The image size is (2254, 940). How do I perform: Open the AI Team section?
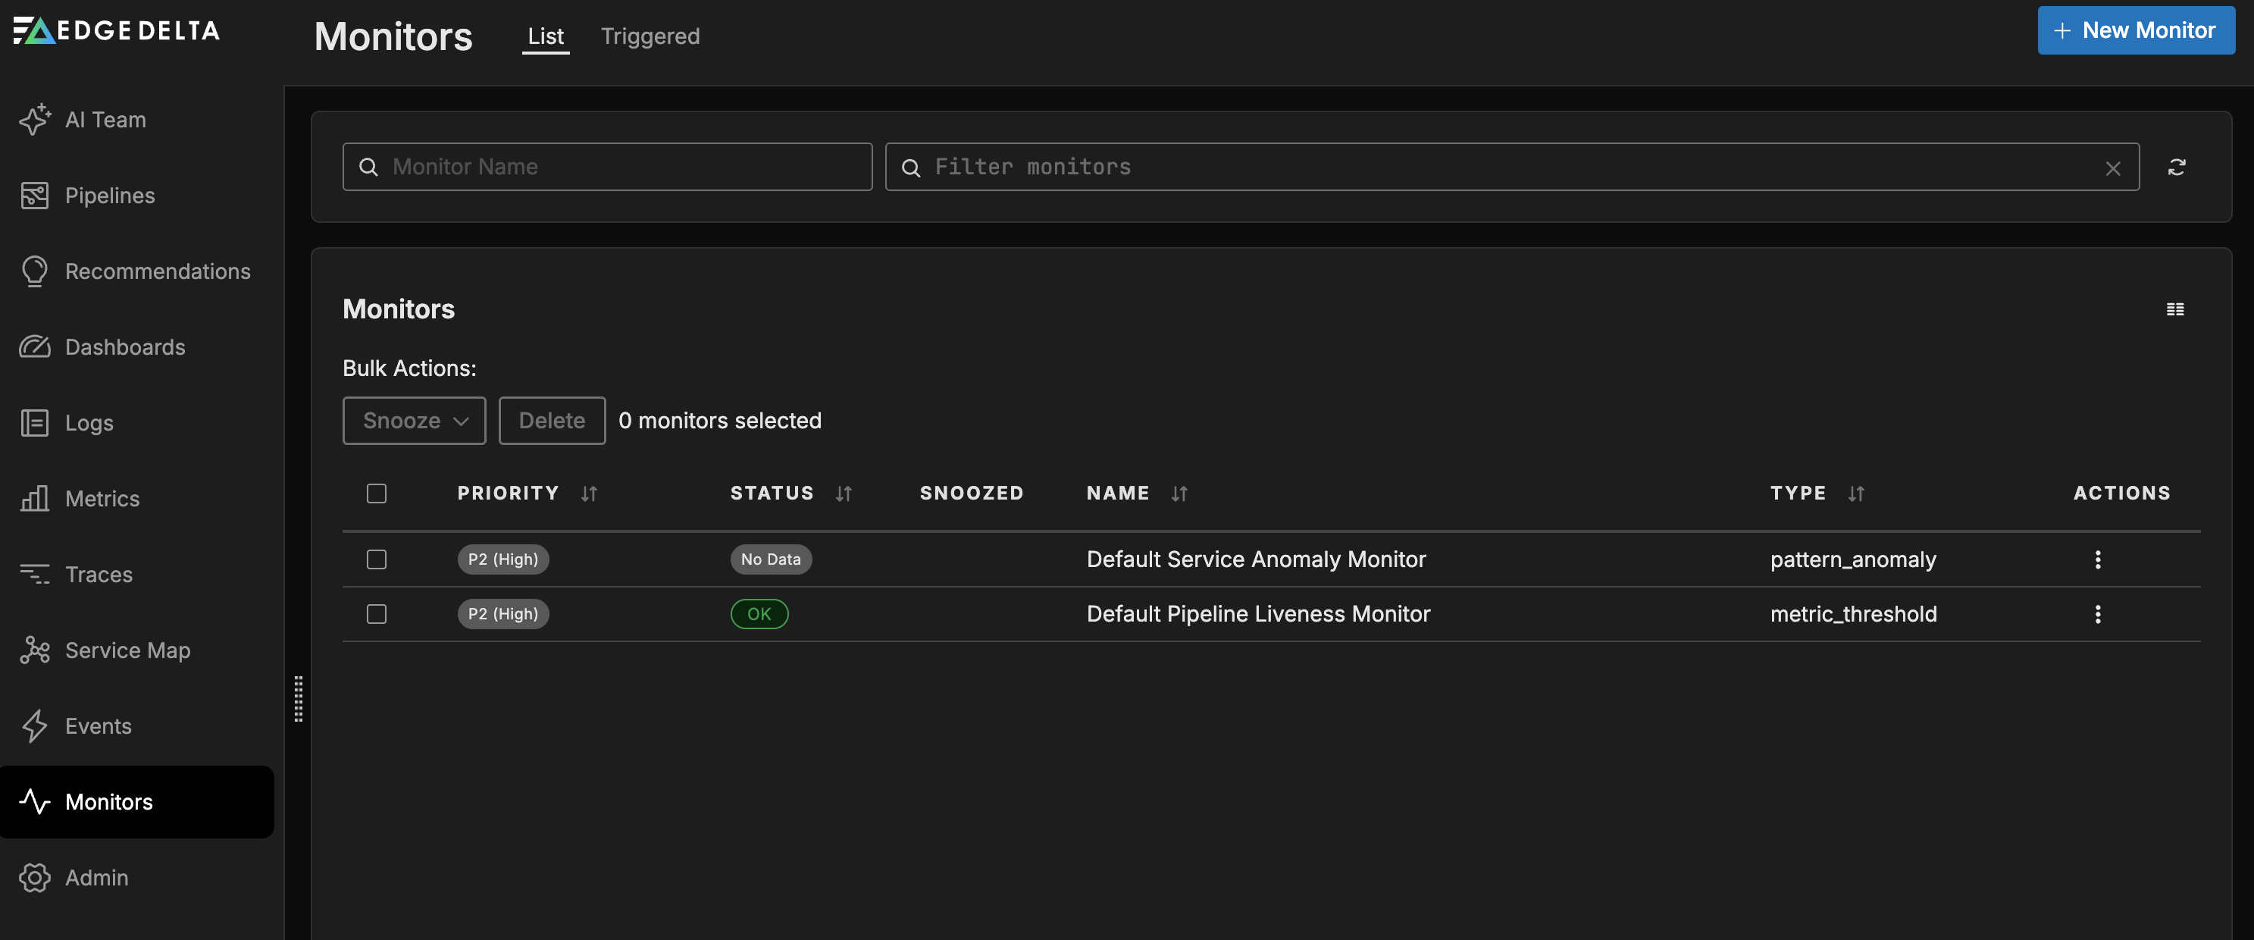pyautogui.click(x=105, y=120)
